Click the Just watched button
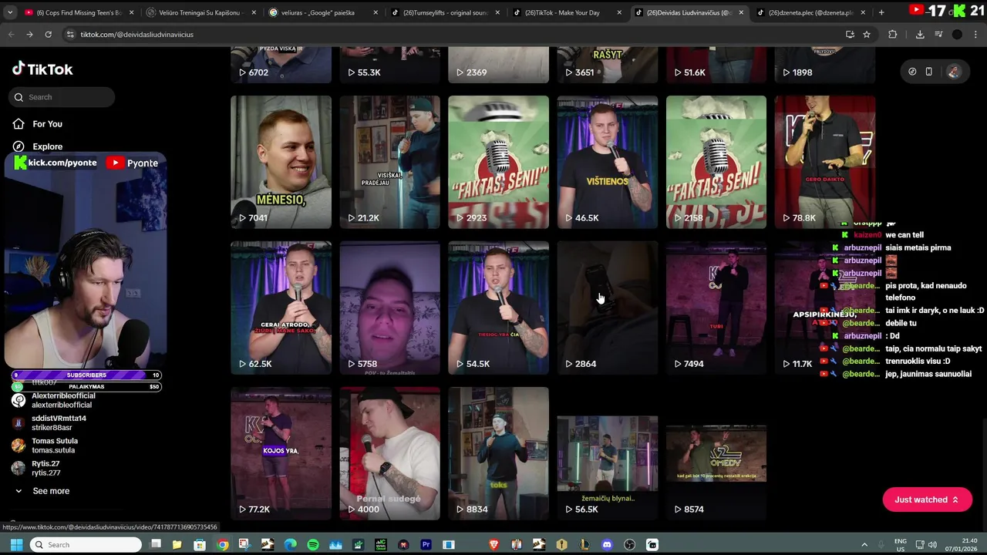This screenshot has width=987, height=555. (x=927, y=499)
